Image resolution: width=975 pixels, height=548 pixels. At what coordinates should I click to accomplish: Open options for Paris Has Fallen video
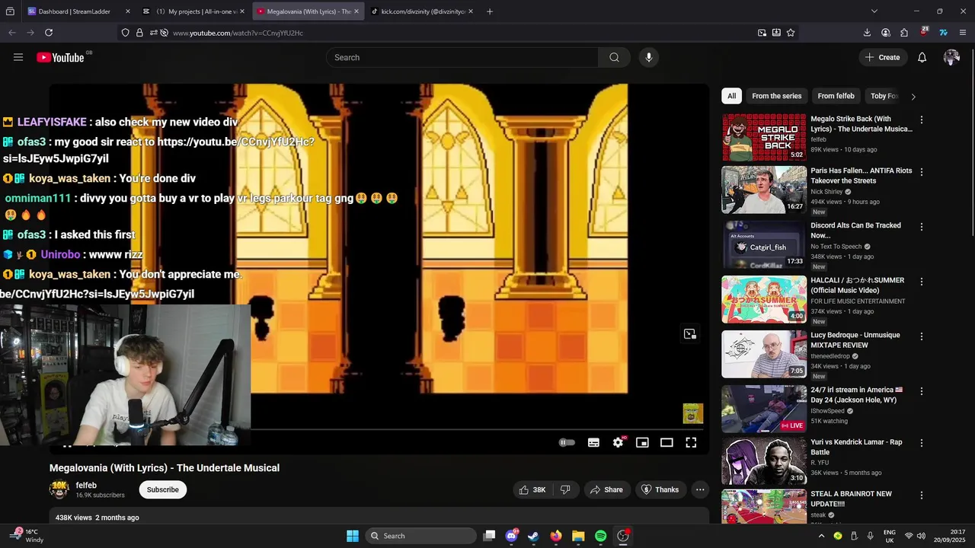click(921, 172)
